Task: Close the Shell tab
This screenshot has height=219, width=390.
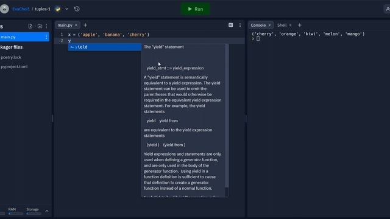Action: click(290, 26)
